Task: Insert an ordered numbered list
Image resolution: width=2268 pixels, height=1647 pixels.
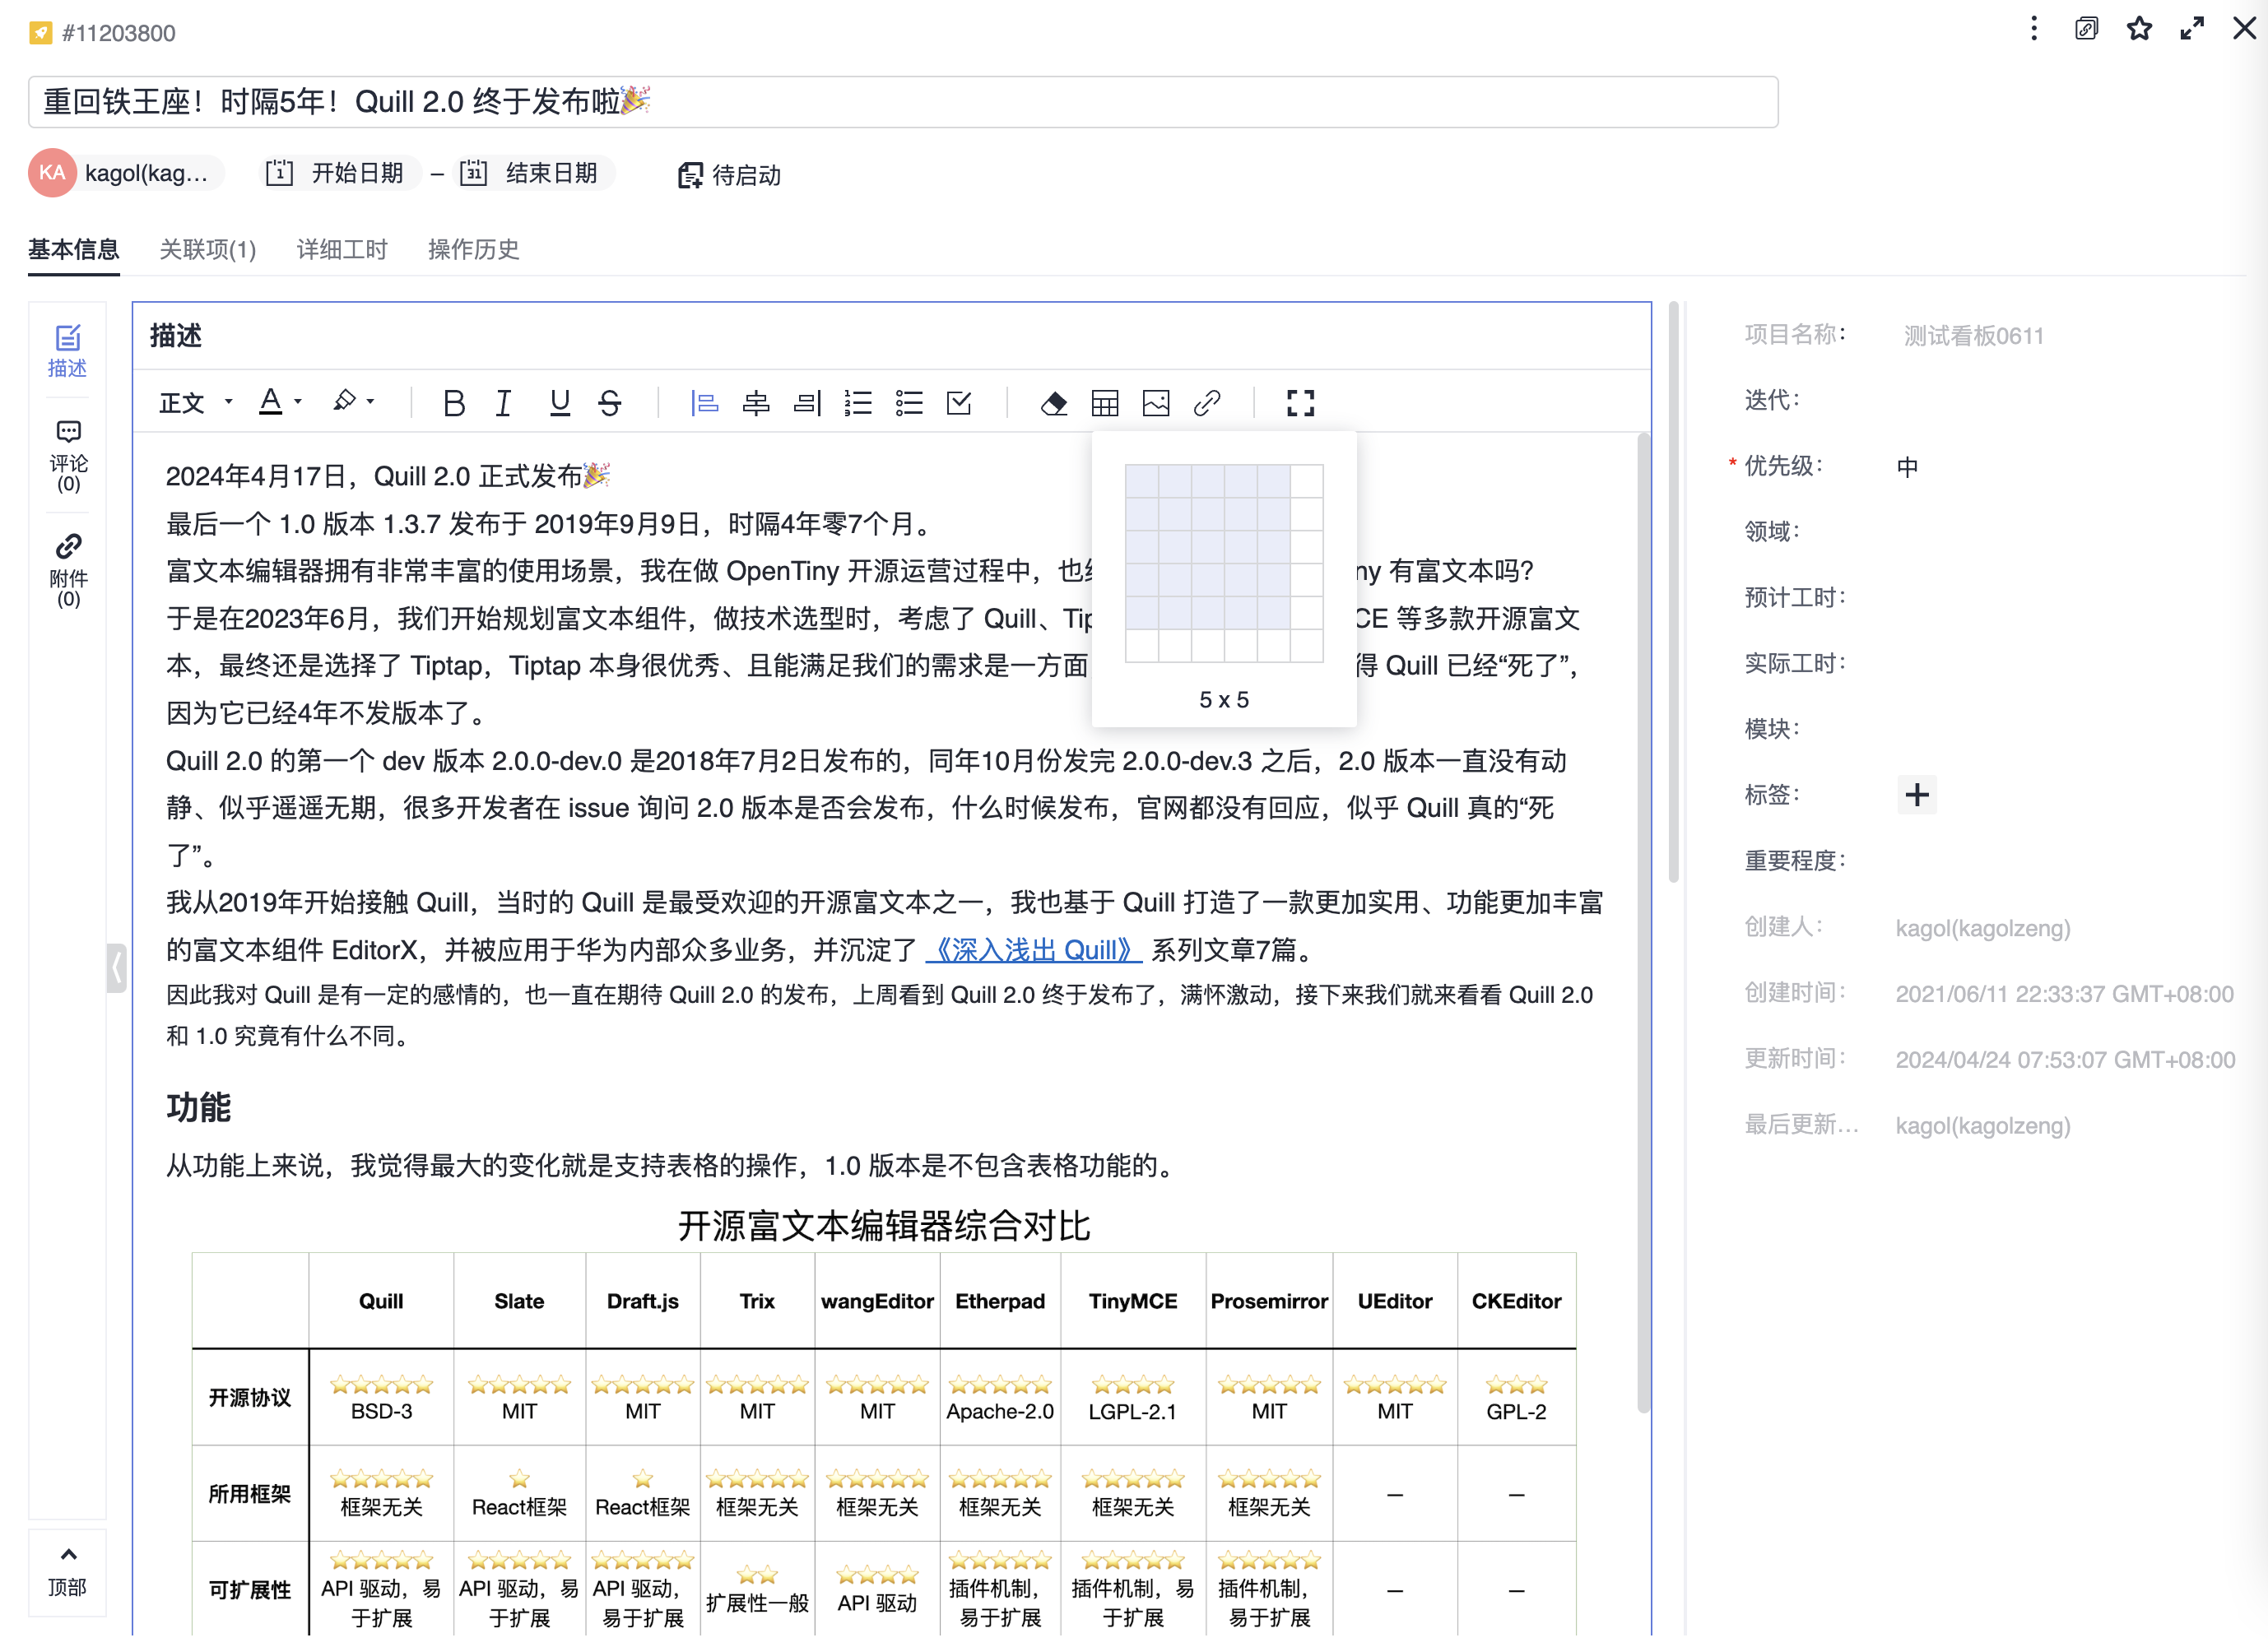Action: point(858,403)
